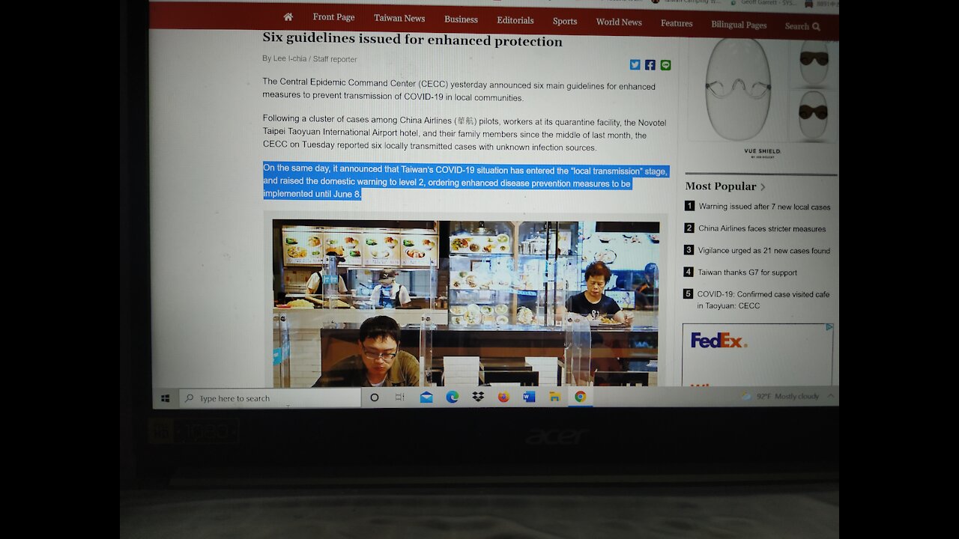
Task: Open the Windows Start menu
Action: (x=166, y=398)
